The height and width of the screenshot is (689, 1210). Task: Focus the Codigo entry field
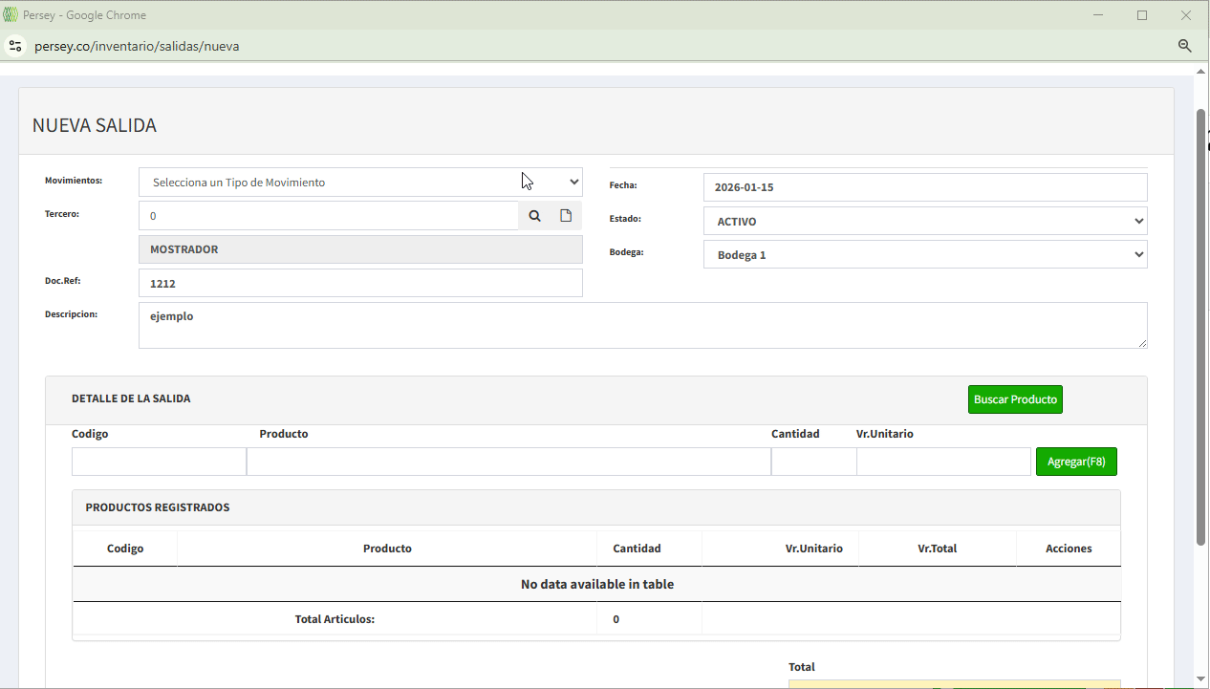[159, 462]
